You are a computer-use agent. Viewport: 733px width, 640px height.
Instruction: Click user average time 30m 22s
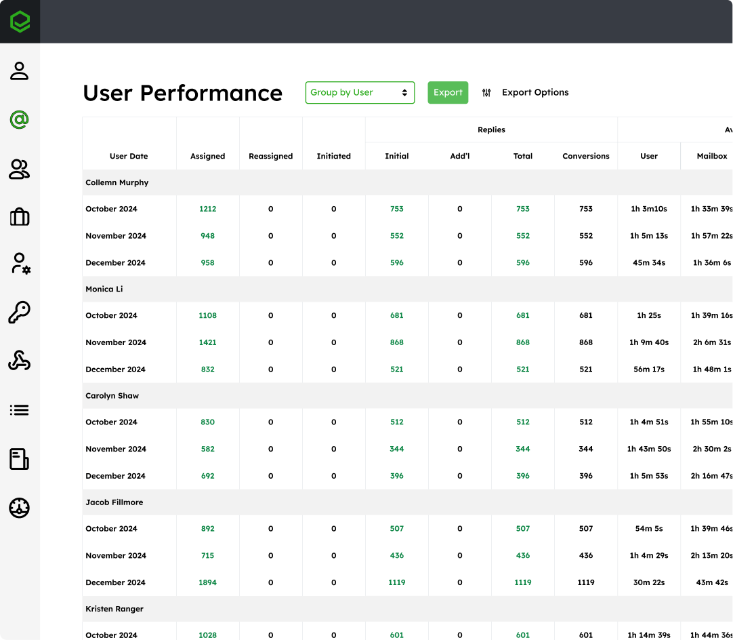pyautogui.click(x=649, y=583)
